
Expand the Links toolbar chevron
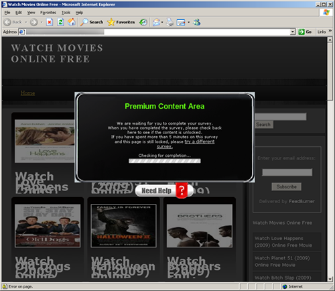point(330,31)
